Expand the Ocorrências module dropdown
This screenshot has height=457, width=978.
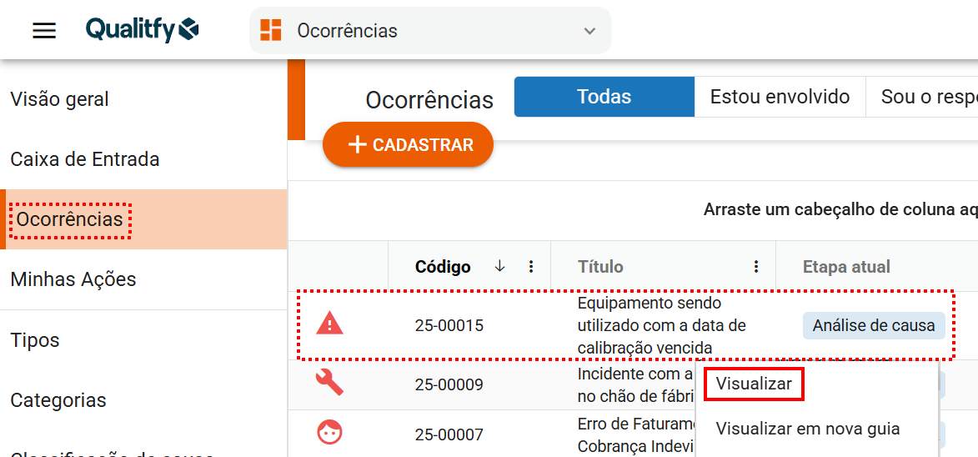tap(589, 31)
